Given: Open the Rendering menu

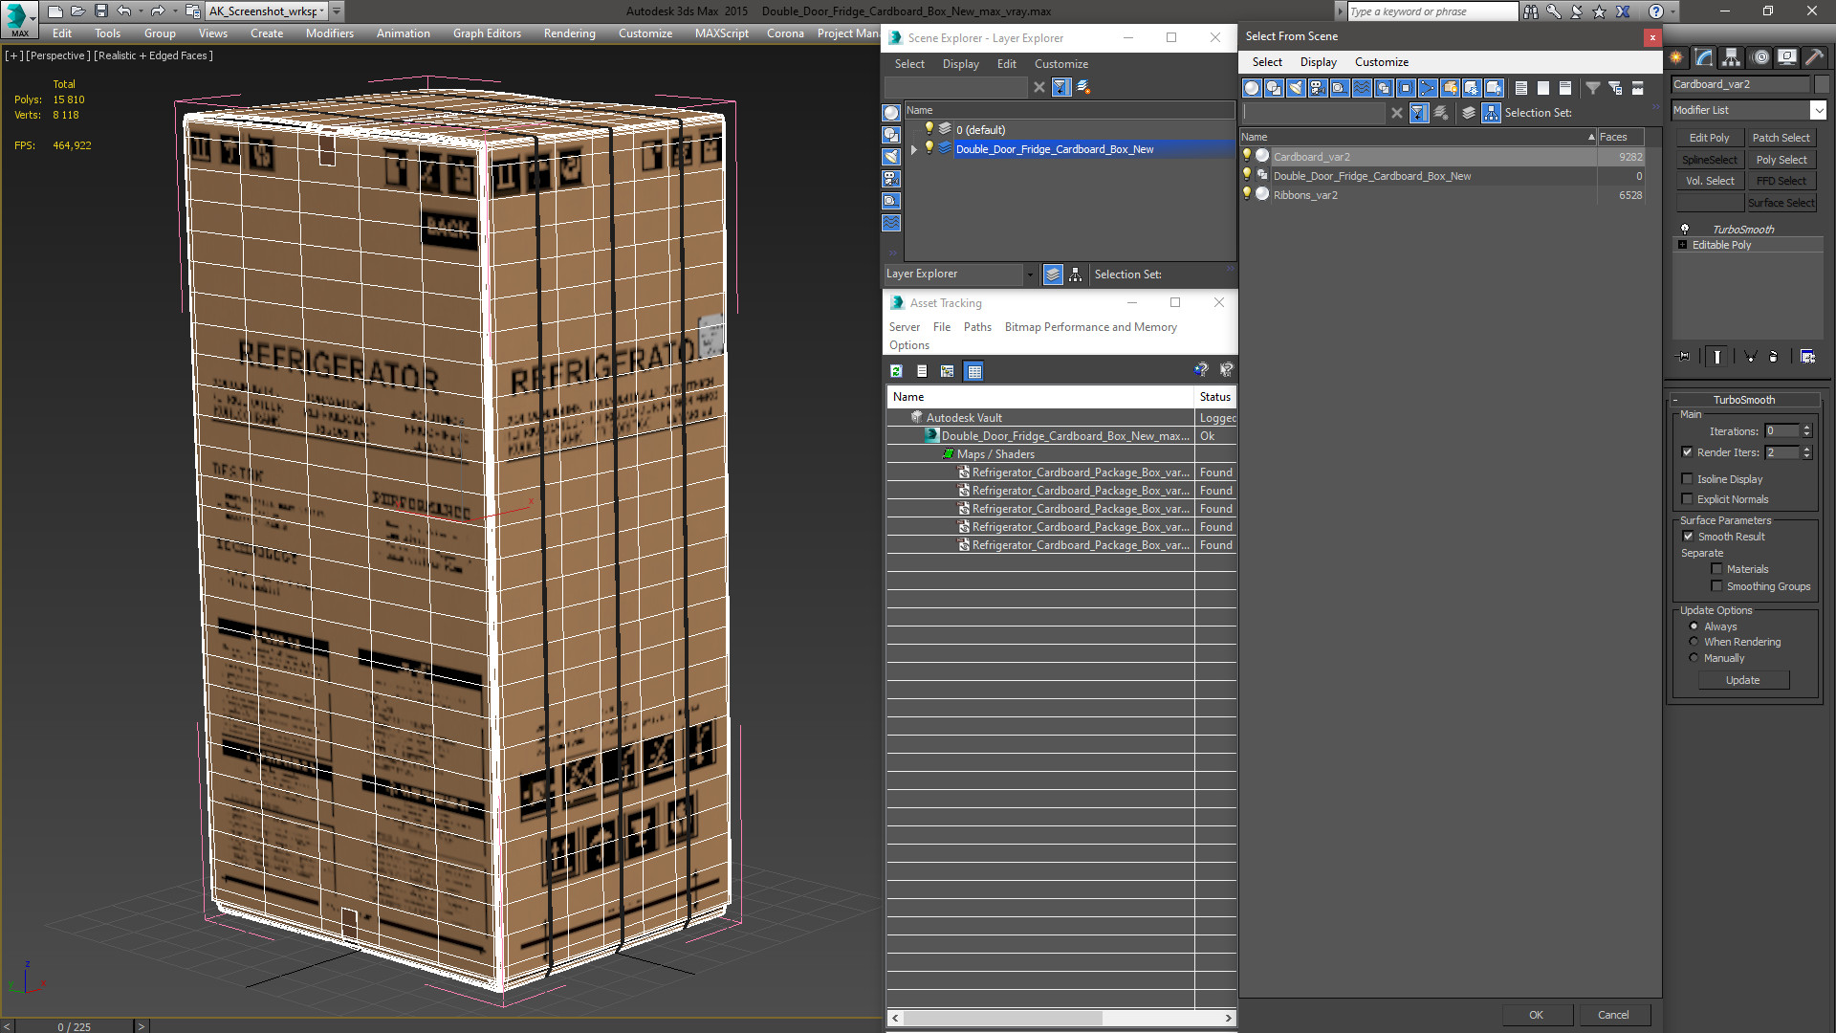Looking at the screenshot, I should tap(569, 33).
